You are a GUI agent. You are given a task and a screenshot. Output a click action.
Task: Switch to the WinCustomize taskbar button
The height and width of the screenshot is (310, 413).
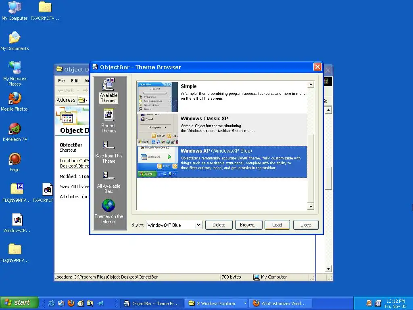tap(281, 304)
